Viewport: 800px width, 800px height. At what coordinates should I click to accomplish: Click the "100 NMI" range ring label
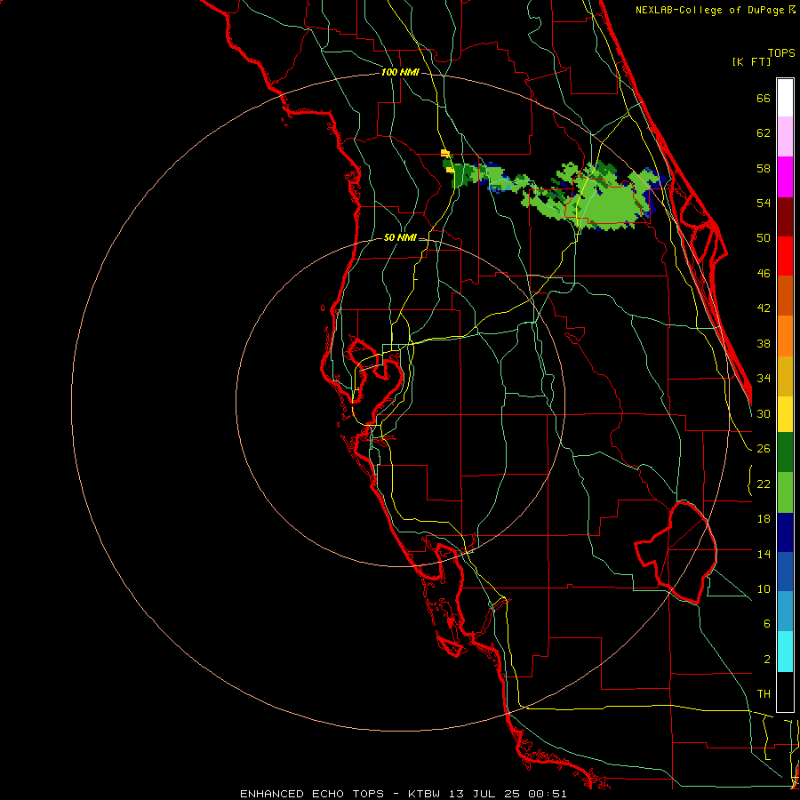coord(400,73)
